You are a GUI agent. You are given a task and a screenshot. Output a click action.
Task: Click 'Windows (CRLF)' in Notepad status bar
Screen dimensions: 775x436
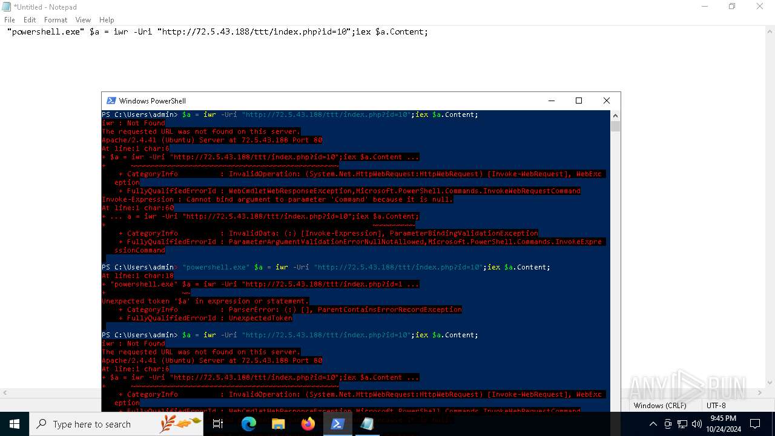click(x=660, y=405)
